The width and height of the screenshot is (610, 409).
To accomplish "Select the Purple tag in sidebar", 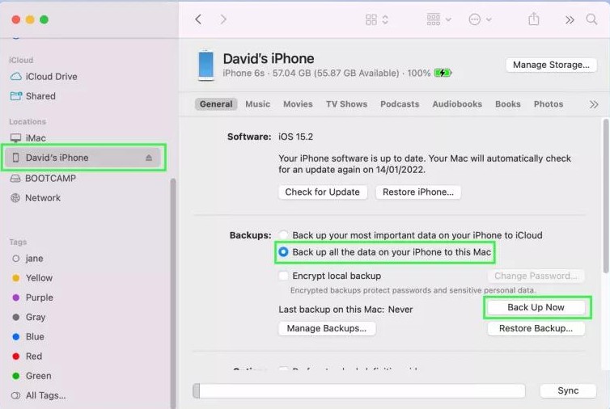I will [x=39, y=297].
